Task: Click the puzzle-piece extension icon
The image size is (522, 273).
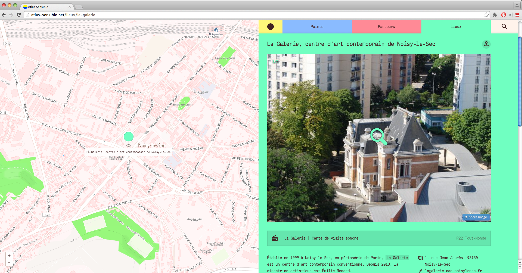Action: pos(495,15)
